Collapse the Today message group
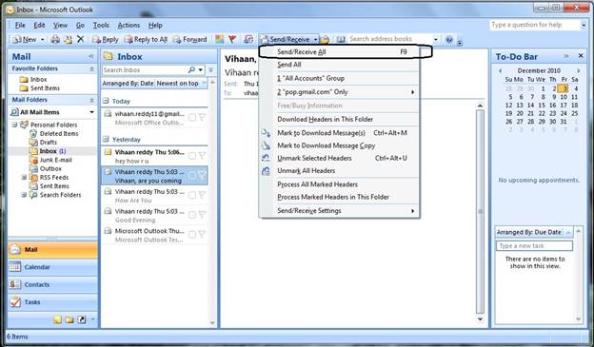594x347 pixels. (x=106, y=101)
